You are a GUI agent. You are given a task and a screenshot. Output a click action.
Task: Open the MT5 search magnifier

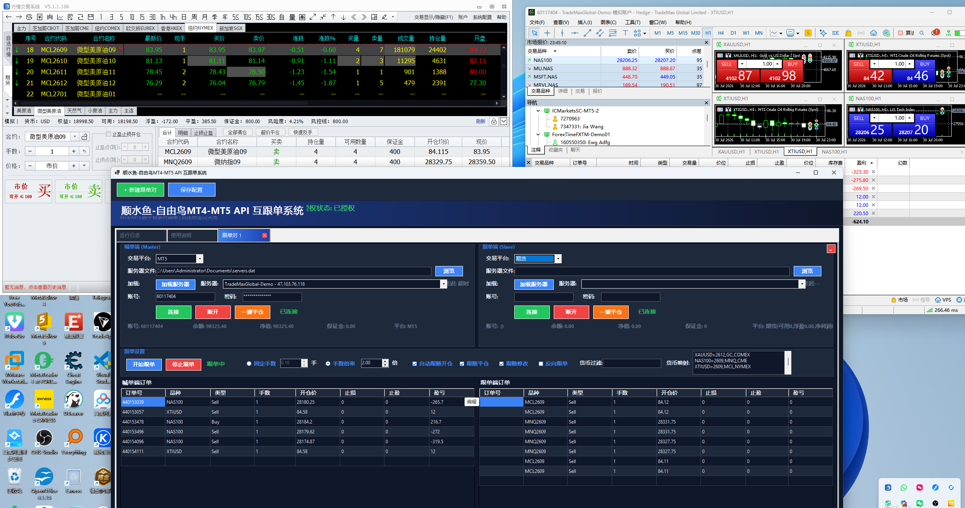[922, 33]
